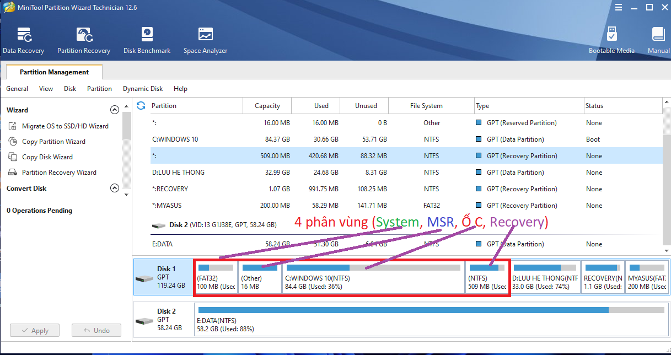Select Disk 1 in disk map
The width and height of the screenshot is (671, 355).
click(163, 277)
